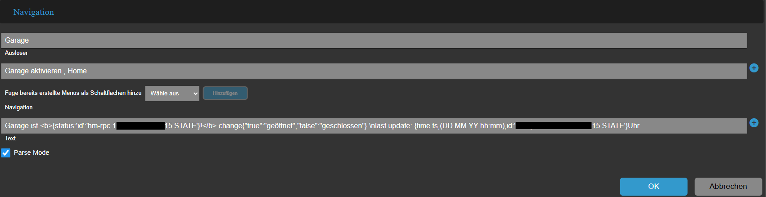Viewport: 766px width, 197px height.
Task: Click the Navigation label below the dropdown
Action: [x=19, y=107]
